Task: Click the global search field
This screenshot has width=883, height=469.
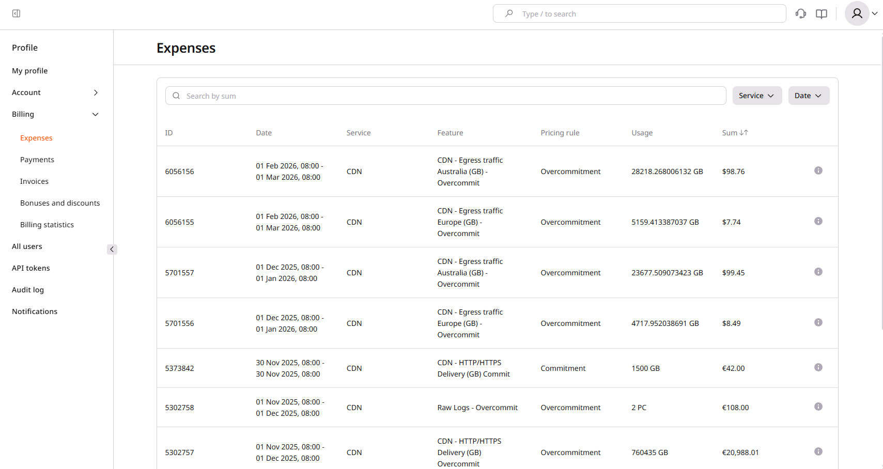Action: (639, 13)
